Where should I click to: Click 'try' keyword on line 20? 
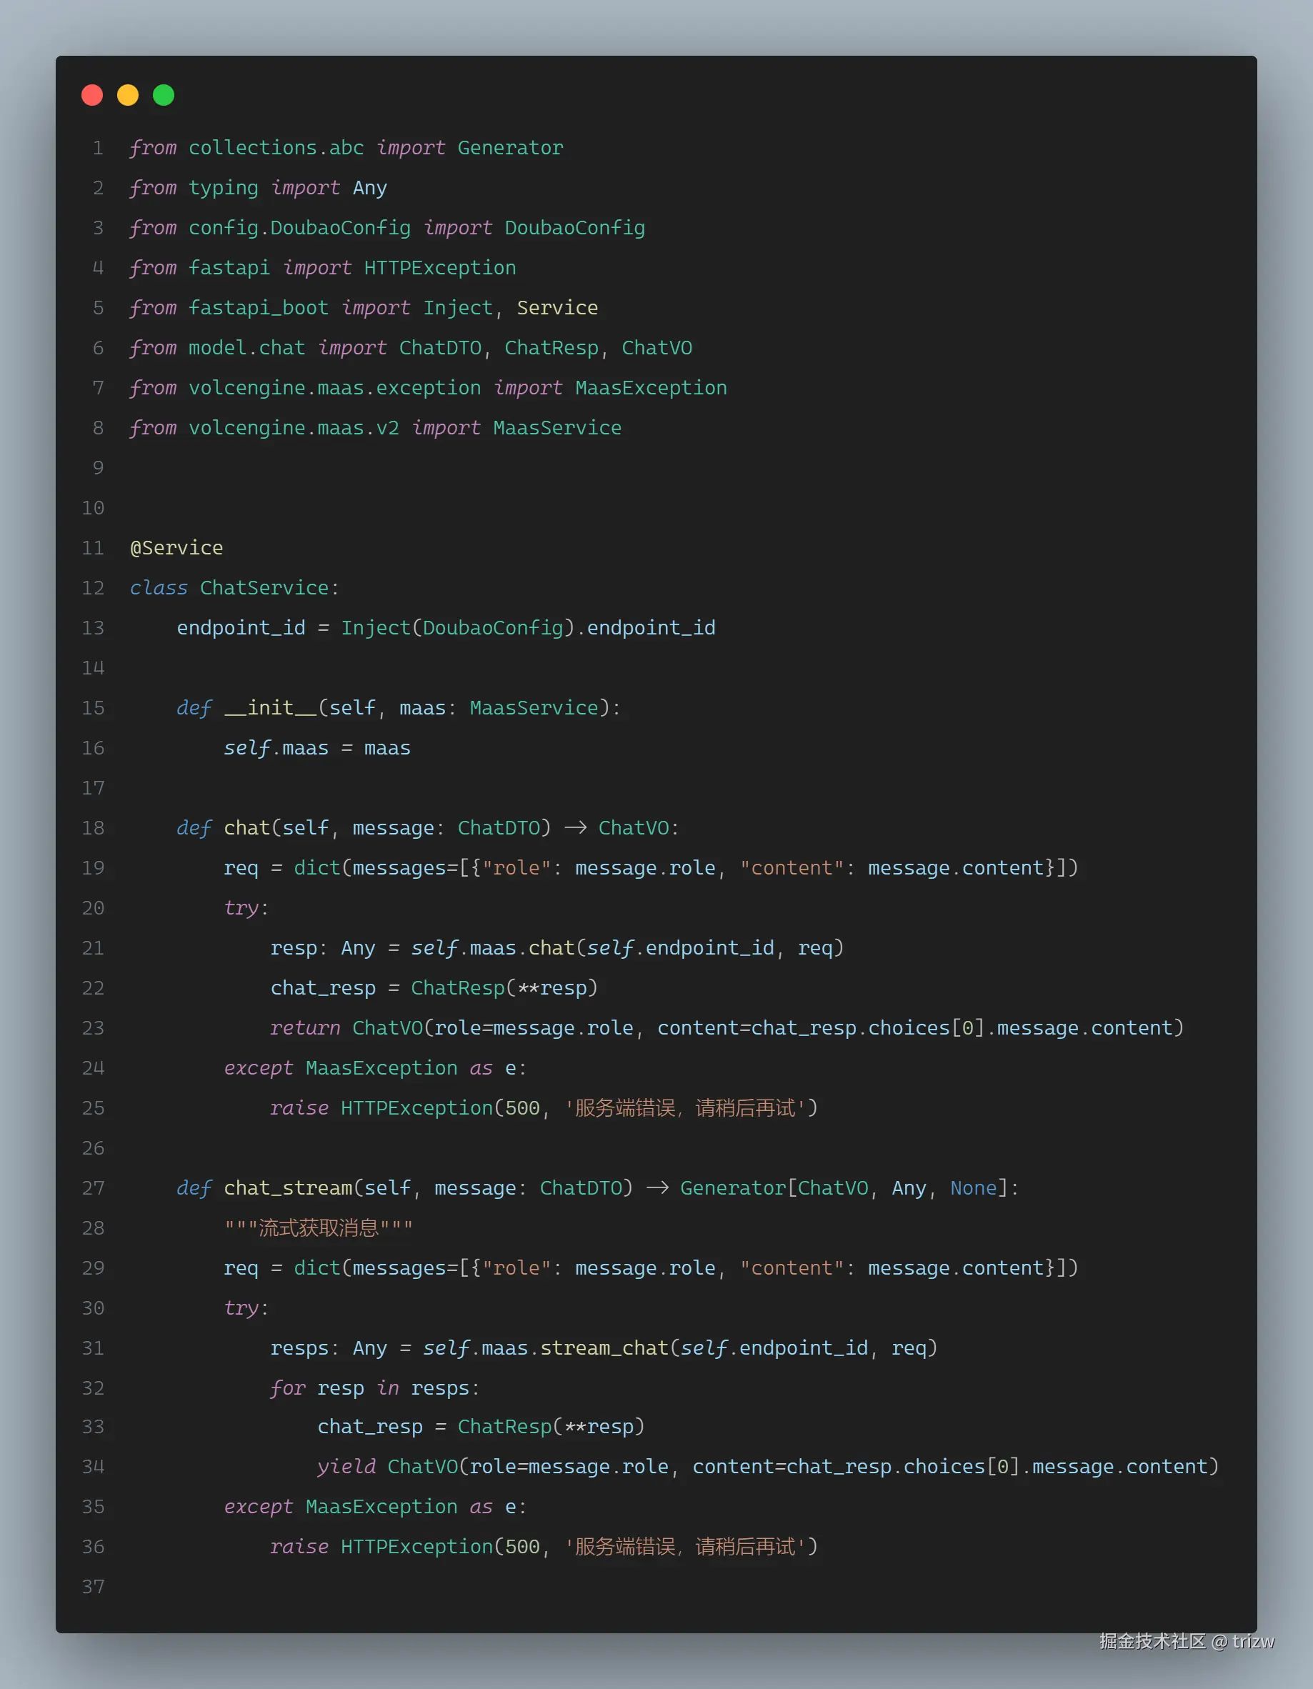point(241,908)
